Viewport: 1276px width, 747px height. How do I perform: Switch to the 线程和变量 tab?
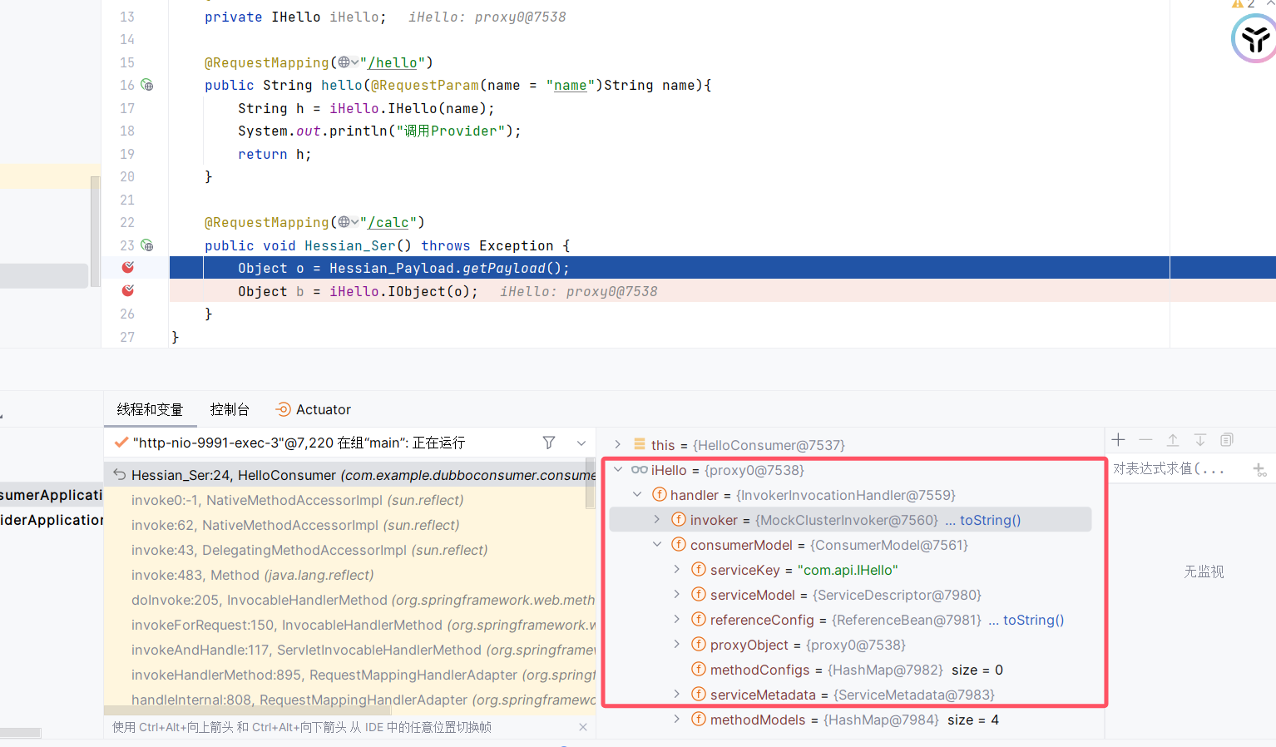[x=150, y=409]
